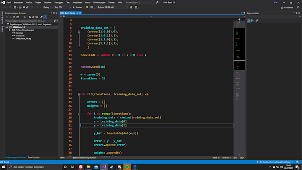302x170 pixels.
Task: Click the notifications bell in the status bar
Action: (x=298, y=162)
